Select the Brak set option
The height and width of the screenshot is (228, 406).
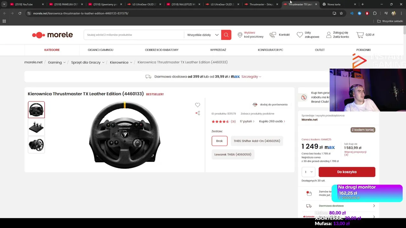[x=219, y=141]
